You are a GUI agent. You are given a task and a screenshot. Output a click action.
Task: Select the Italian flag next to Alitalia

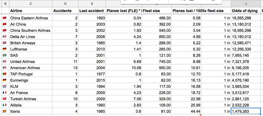(x=4, y=105)
